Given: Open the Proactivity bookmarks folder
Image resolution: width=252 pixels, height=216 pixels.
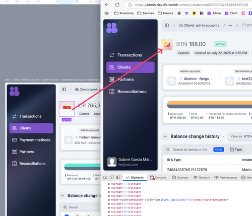Looking at the screenshot, I should [x=124, y=13].
